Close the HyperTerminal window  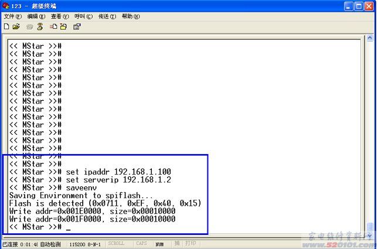click(x=369, y=6)
